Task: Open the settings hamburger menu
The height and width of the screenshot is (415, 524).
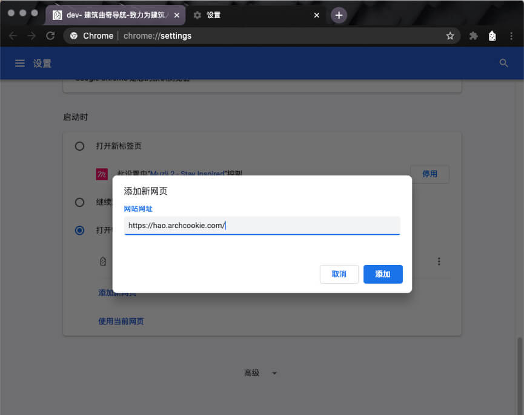Action: [x=20, y=63]
